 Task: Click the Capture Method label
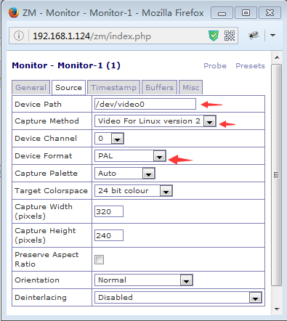pos(47,121)
